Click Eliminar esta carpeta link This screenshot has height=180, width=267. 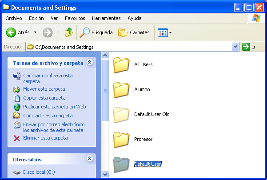pos(45,138)
